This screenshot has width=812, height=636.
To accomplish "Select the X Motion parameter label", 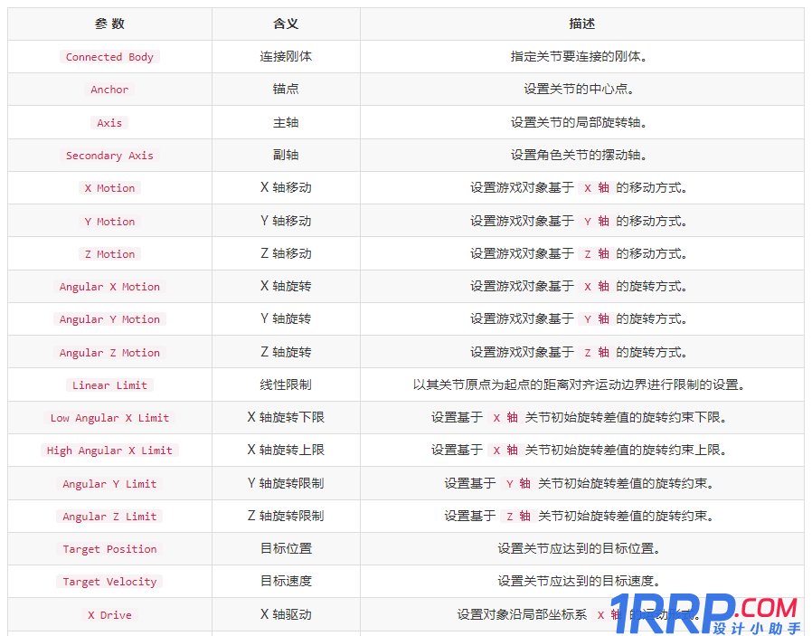I will (x=109, y=187).
